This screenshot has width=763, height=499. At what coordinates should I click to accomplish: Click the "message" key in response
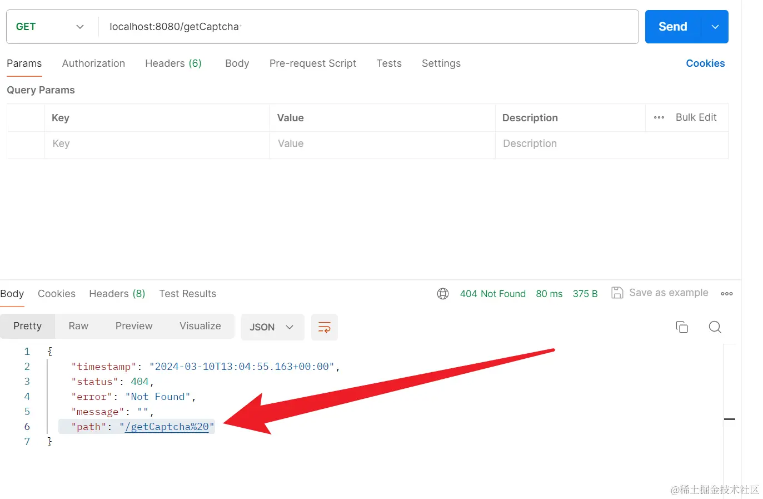98,412
